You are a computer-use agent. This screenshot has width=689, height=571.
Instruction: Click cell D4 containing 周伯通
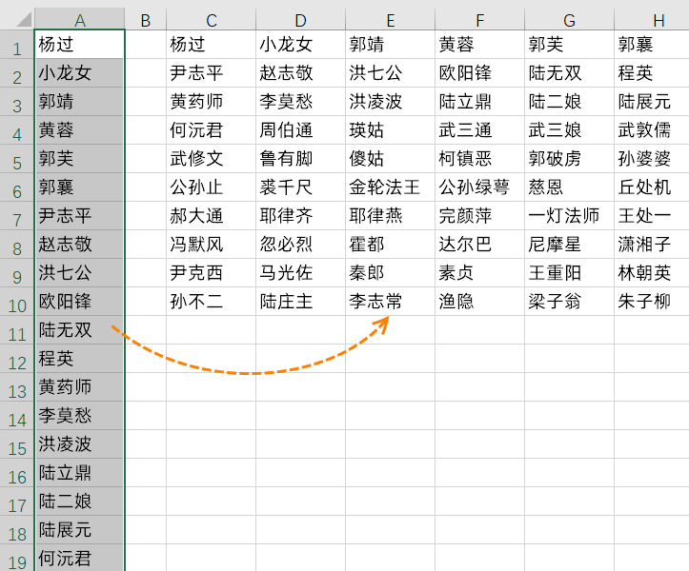[x=301, y=130]
